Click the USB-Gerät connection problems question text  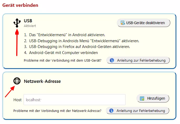63,61
